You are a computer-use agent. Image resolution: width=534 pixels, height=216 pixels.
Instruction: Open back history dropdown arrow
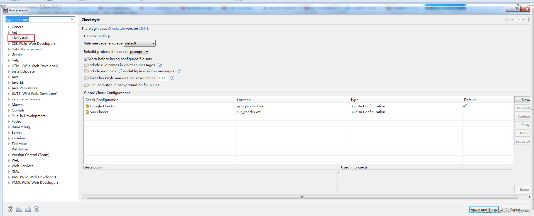point(512,19)
